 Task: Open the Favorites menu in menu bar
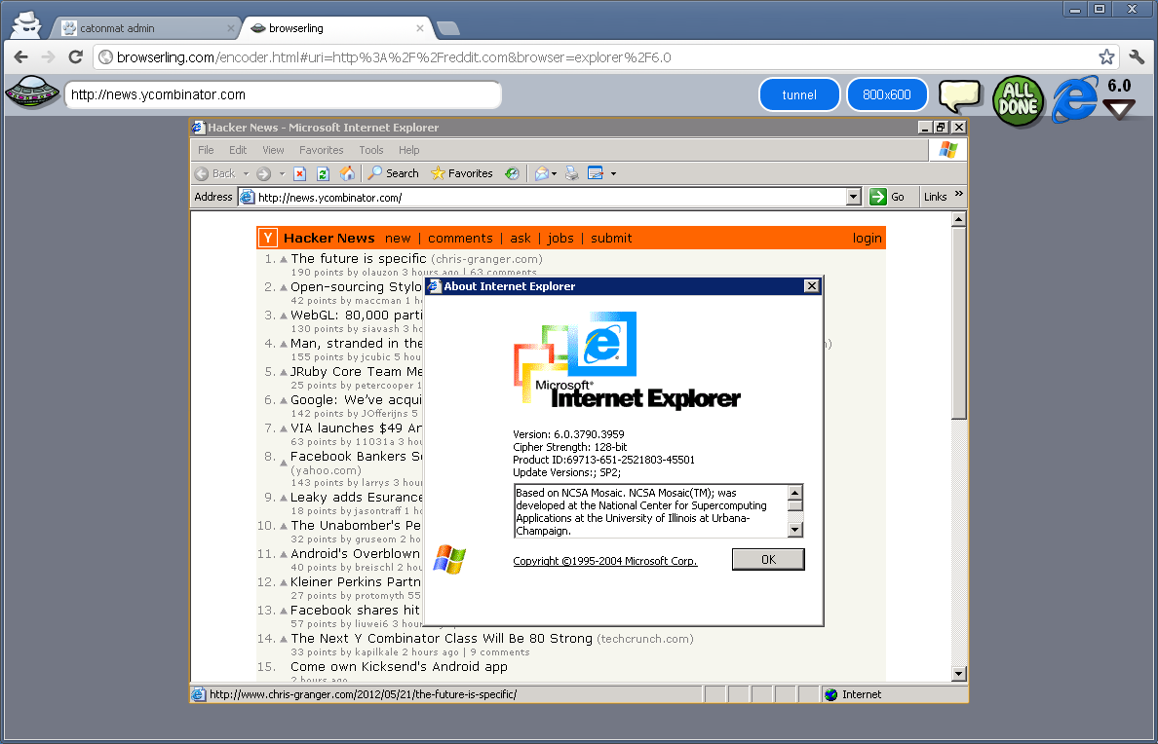click(x=321, y=150)
